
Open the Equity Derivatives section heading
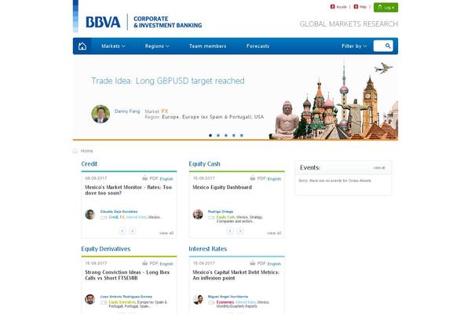pos(106,249)
